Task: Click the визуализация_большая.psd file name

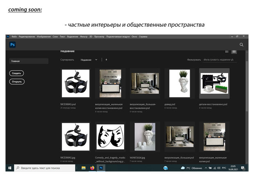Action: tap(179, 158)
